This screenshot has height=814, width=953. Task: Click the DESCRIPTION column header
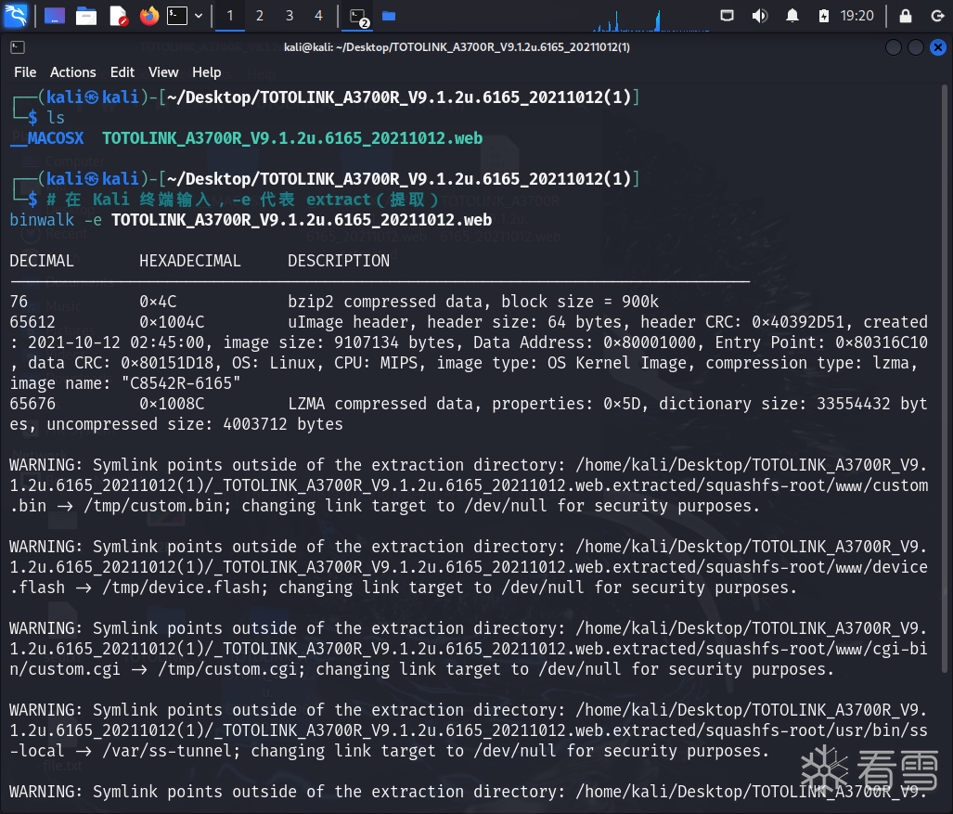pos(339,261)
